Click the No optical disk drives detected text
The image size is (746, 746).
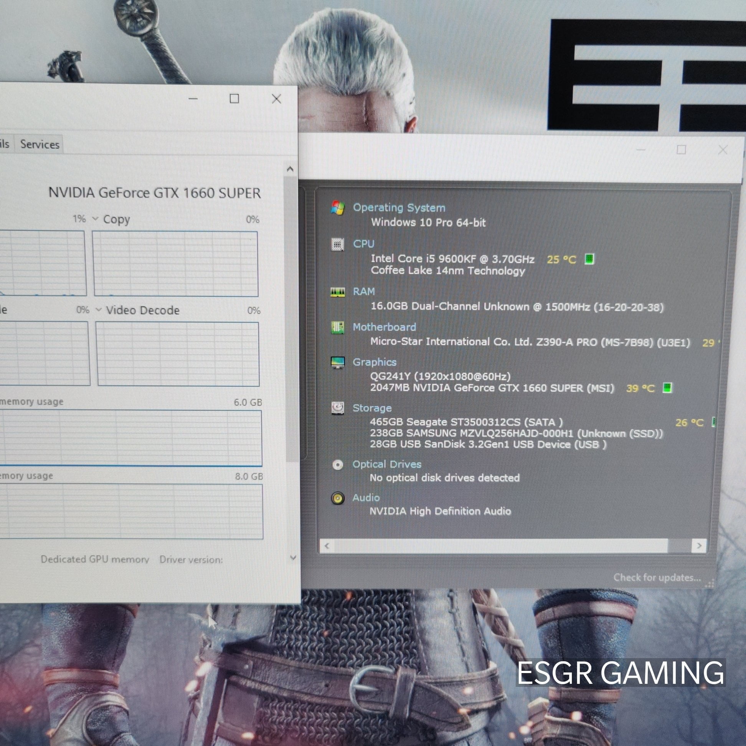(444, 478)
